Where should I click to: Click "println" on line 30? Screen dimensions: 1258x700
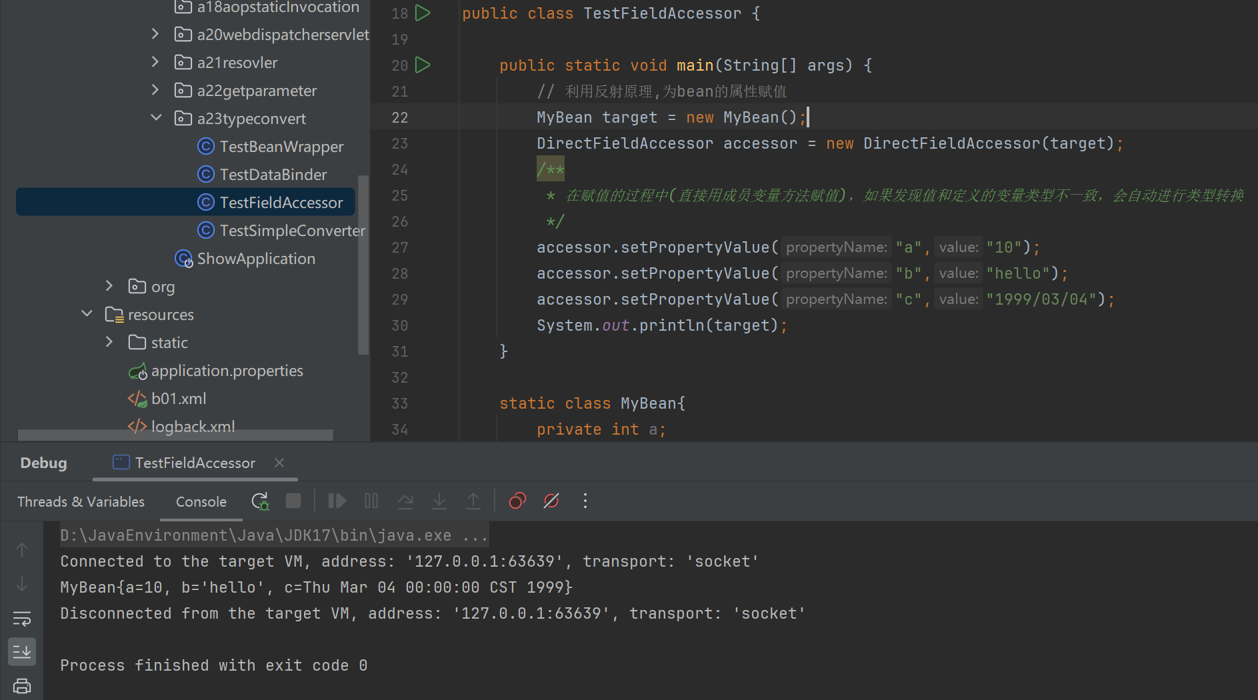[x=672, y=325]
